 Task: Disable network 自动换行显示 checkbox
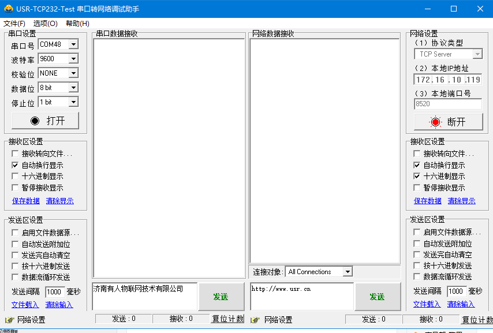[417, 165]
